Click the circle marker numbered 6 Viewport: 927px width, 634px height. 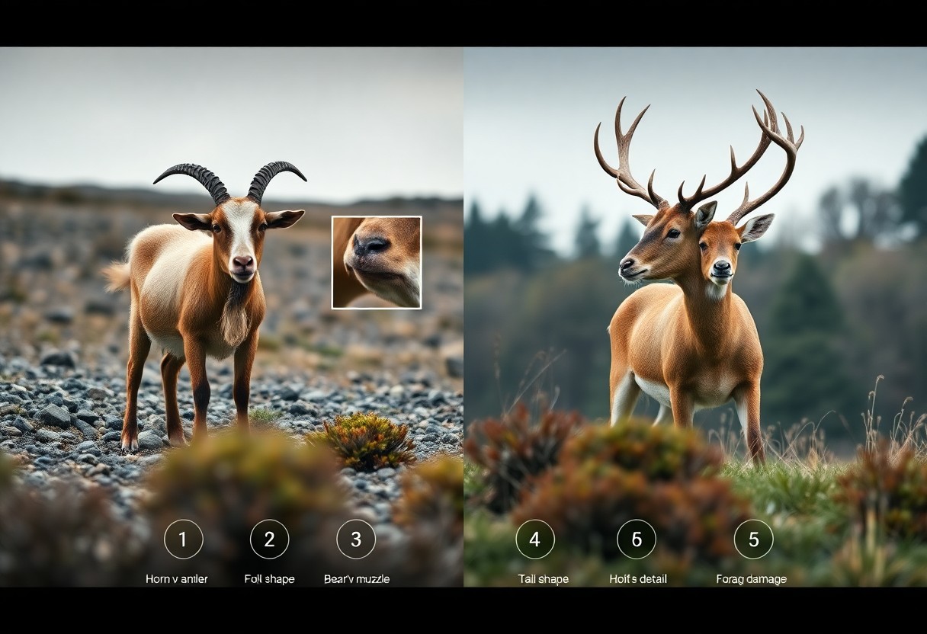(x=637, y=540)
